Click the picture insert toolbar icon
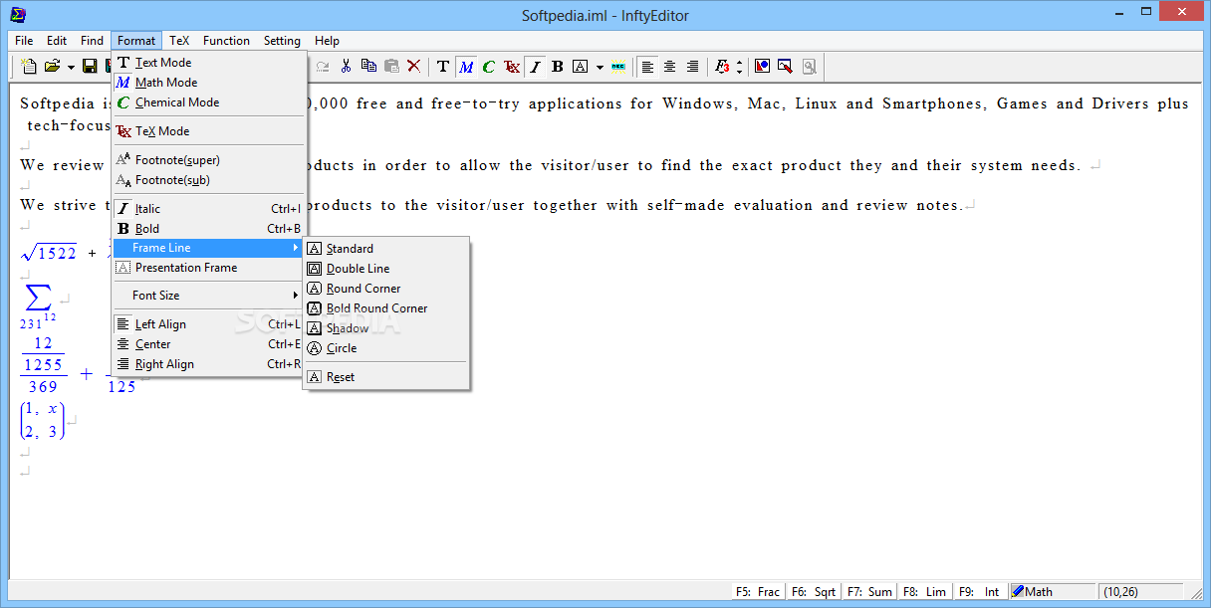 click(762, 67)
